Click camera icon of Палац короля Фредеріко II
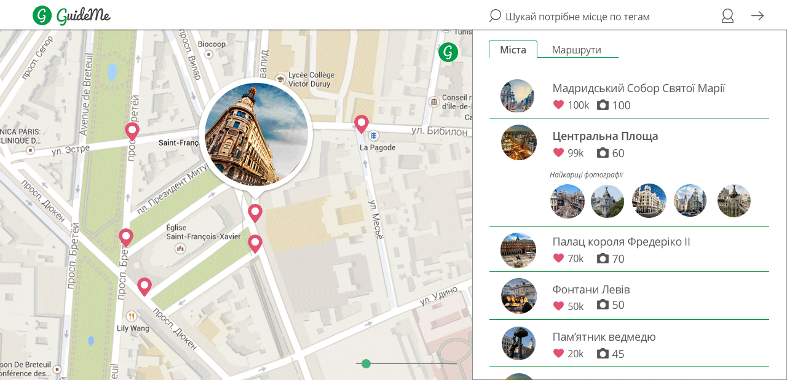The height and width of the screenshot is (380, 787). pos(603,258)
